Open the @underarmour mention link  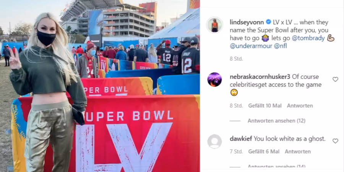(251, 46)
